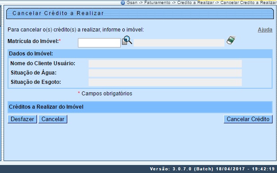The width and height of the screenshot is (277, 173).
Task: Select the 'Créditos a Realizar do Imóvel' header
Action: (140, 107)
